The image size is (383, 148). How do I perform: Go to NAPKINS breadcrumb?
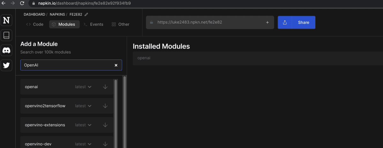pyautogui.click(x=57, y=14)
